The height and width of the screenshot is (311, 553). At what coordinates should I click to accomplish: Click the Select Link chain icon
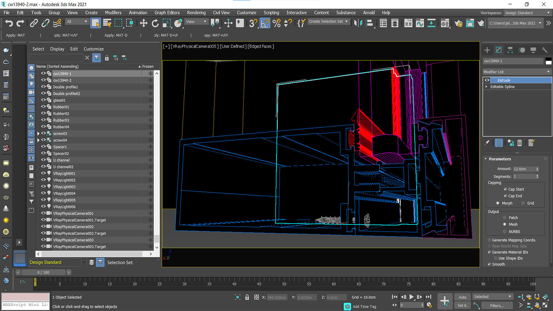pyautogui.click(x=34, y=23)
